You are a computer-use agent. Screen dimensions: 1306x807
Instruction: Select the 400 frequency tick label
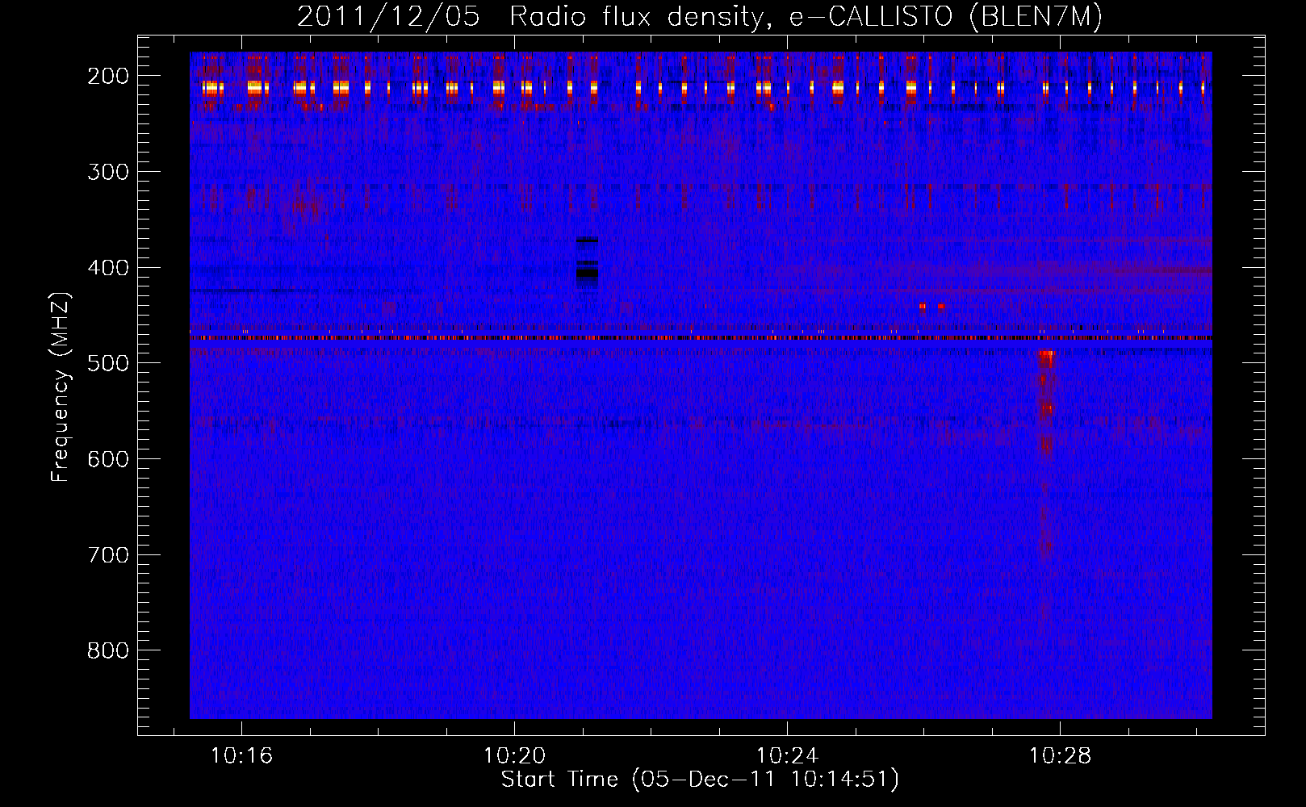click(108, 268)
